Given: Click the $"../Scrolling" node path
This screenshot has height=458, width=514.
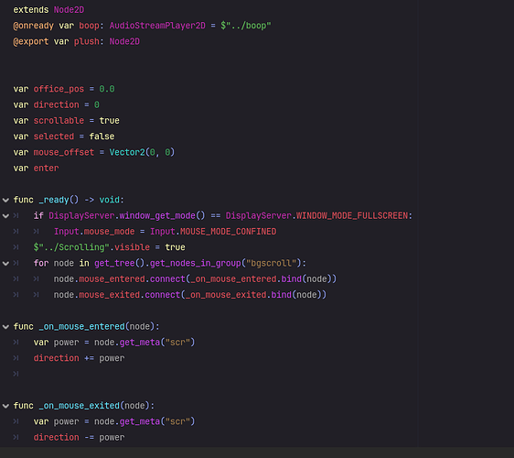Looking at the screenshot, I should click(x=71, y=247).
